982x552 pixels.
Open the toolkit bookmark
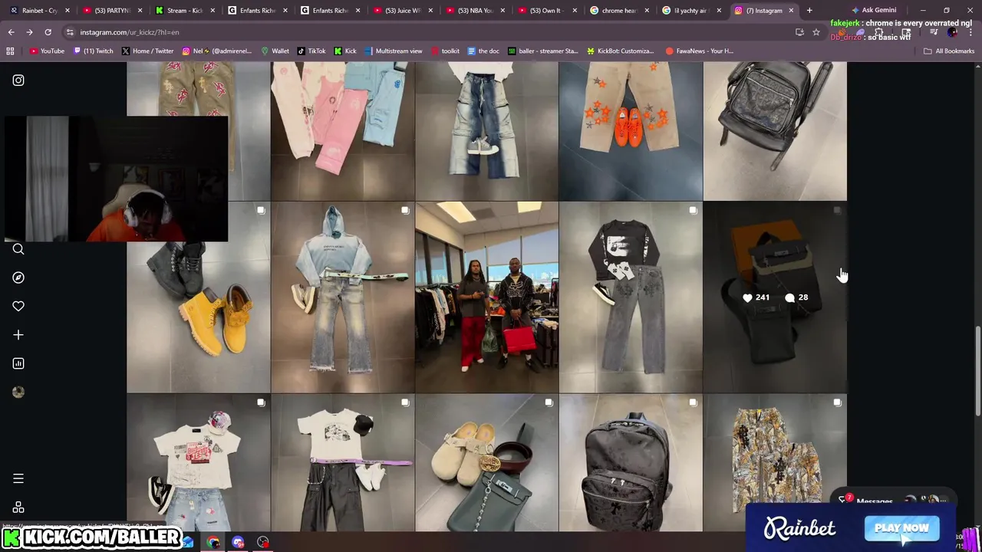pos(445,51)
